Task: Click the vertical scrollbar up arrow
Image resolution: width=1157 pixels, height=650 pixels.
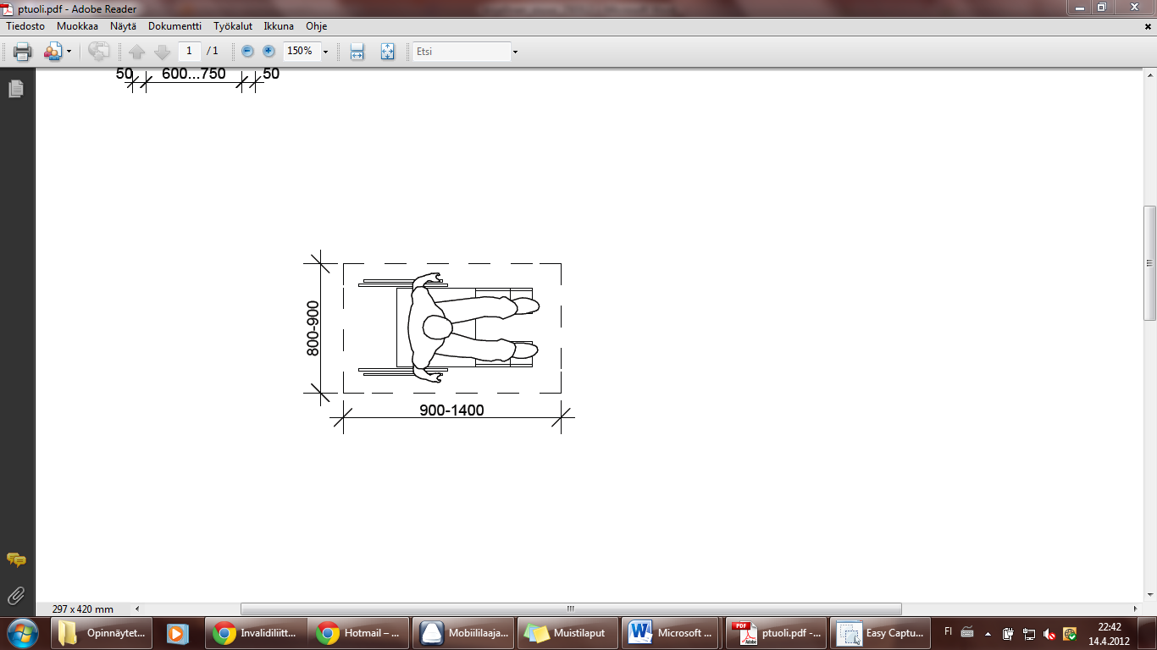Action: click(1149, 74)
